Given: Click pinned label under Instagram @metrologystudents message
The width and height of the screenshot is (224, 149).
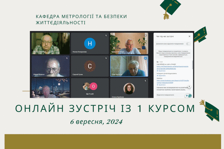Looking at the screenshot, I should [161, 76].
